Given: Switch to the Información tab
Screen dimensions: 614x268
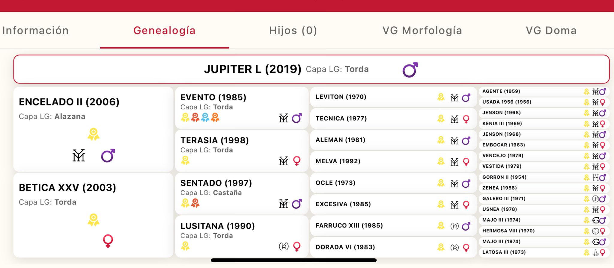Looking at the screenshot, I should point(35,31).
